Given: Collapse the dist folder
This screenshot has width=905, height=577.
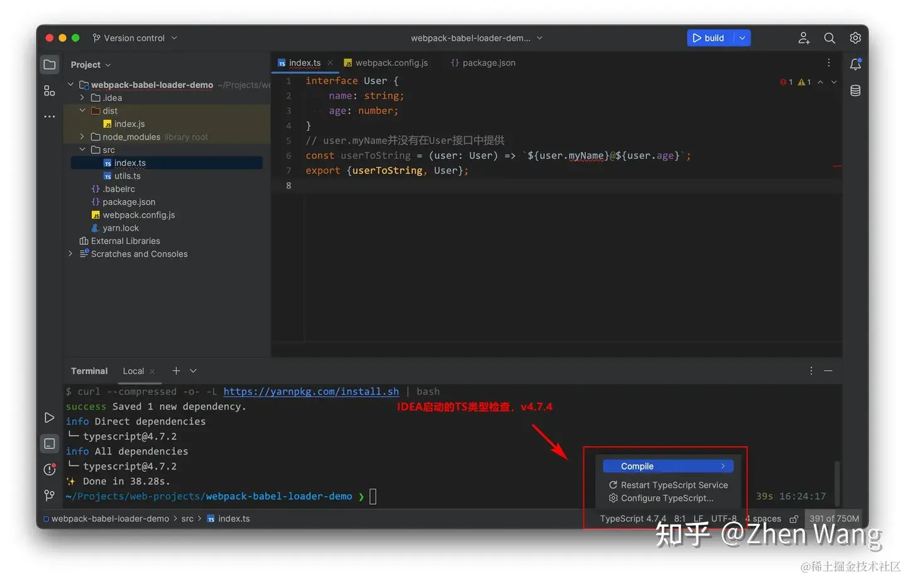Looking at the screenshot, I should pos(82,111).
